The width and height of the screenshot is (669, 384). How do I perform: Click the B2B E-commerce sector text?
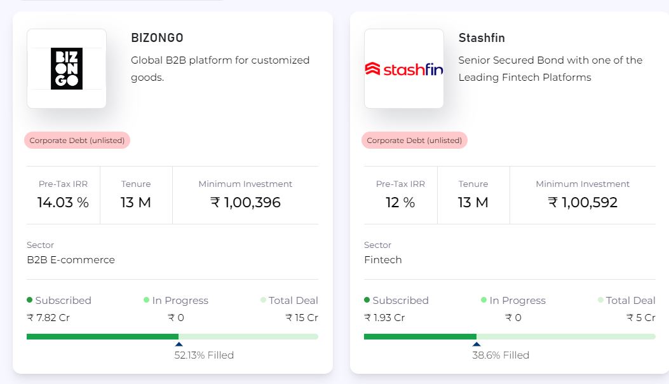click(x=71, y=259)
